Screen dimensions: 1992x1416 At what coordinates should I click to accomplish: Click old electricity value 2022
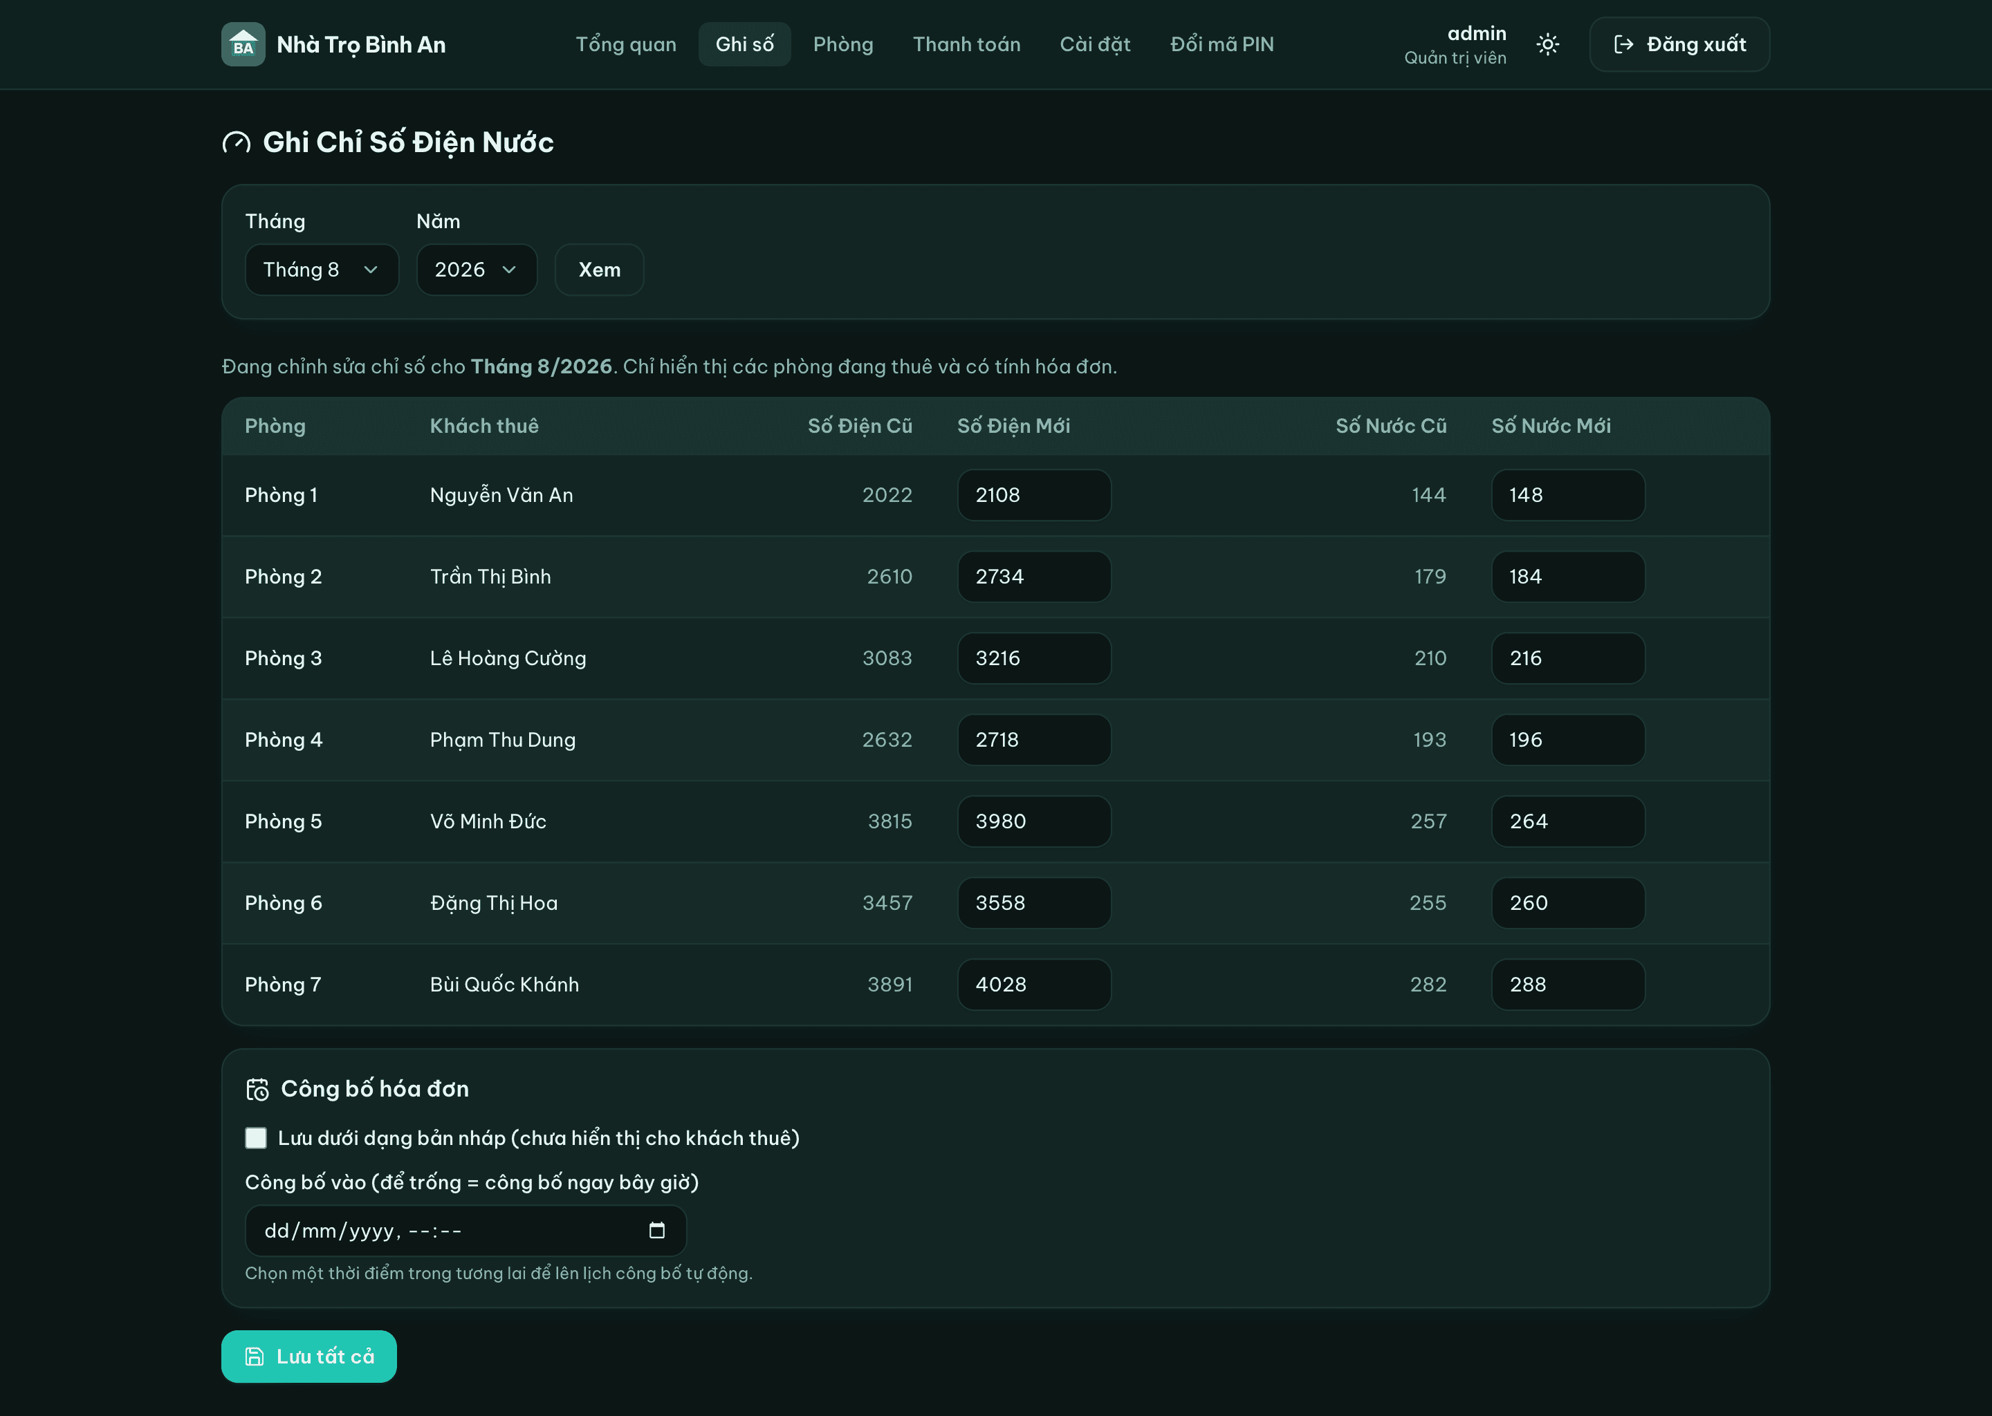[887, 495]
